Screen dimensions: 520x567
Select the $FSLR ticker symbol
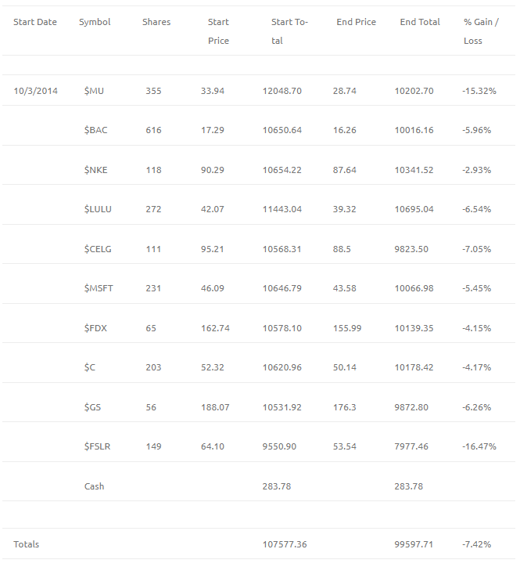[98, 446]
